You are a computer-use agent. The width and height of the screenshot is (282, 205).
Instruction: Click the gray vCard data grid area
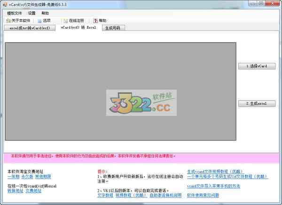click(121, 91)
